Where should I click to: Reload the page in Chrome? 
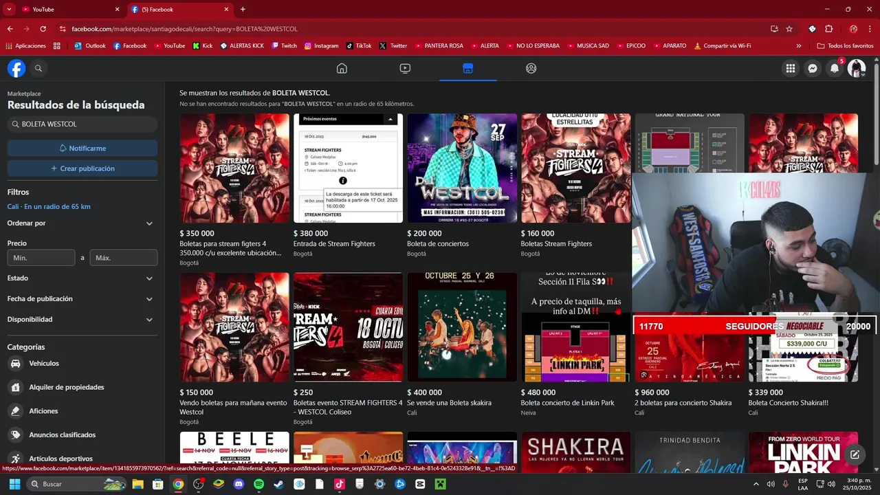[43, 29]
